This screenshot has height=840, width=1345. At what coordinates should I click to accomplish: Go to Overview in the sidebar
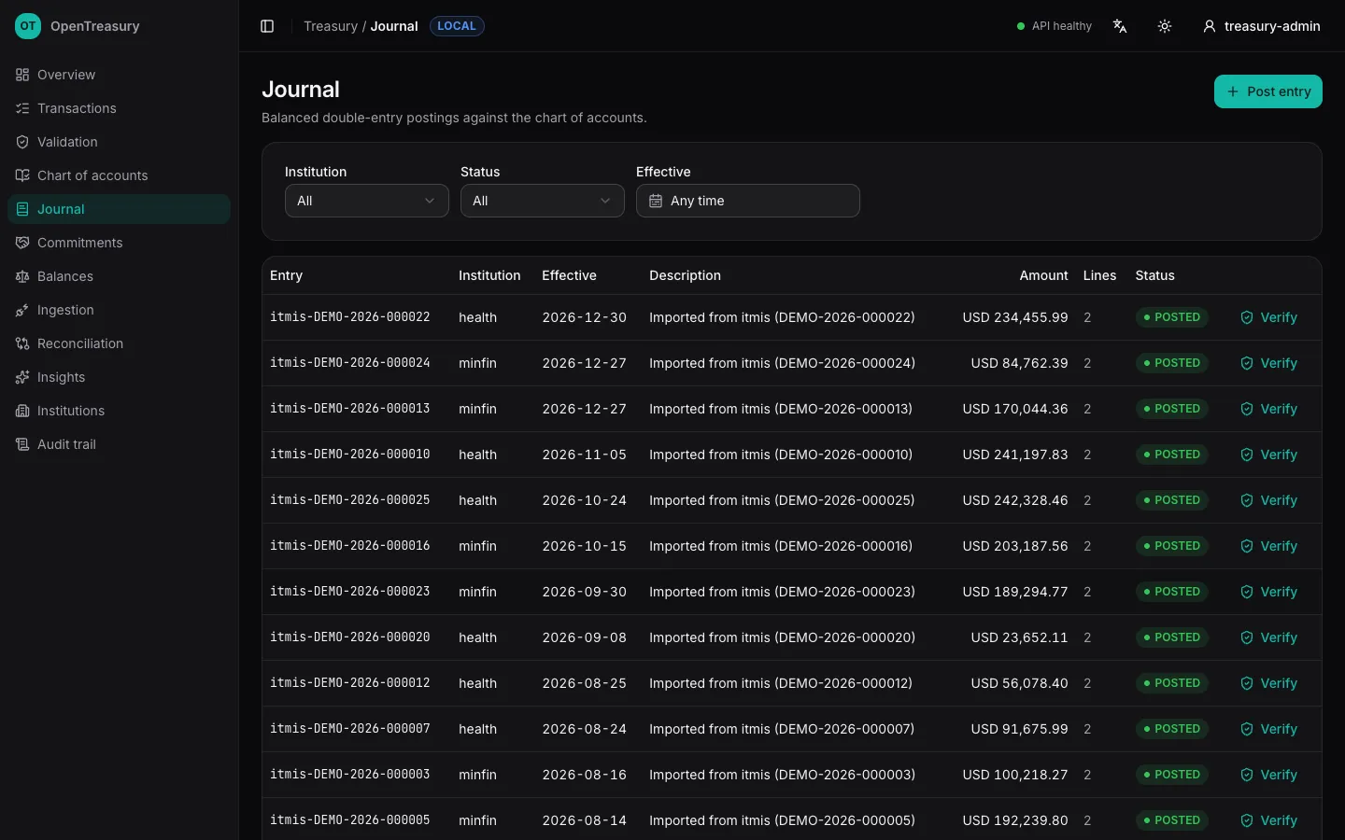pyautogui.click(x=119, y=75)
